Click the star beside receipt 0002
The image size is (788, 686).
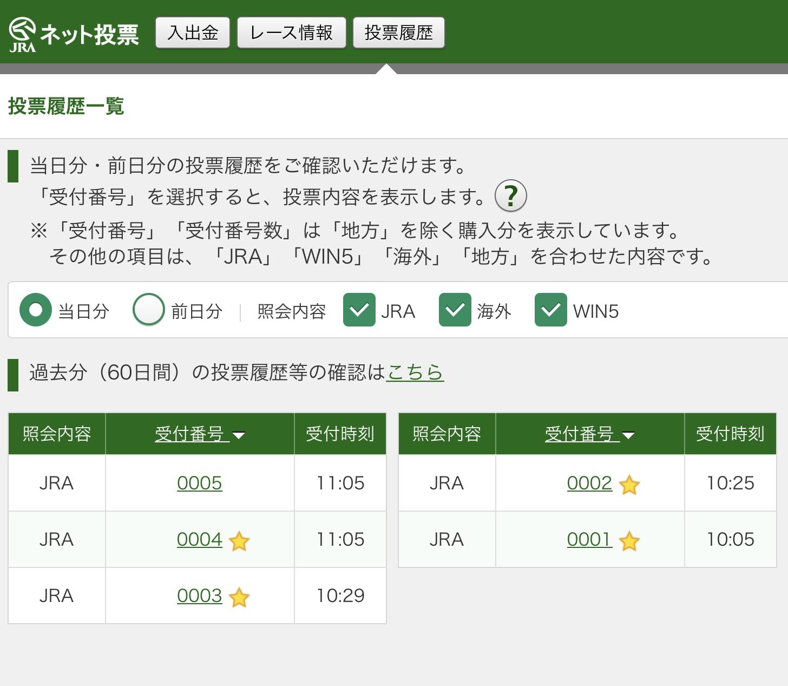pos(629,485)
